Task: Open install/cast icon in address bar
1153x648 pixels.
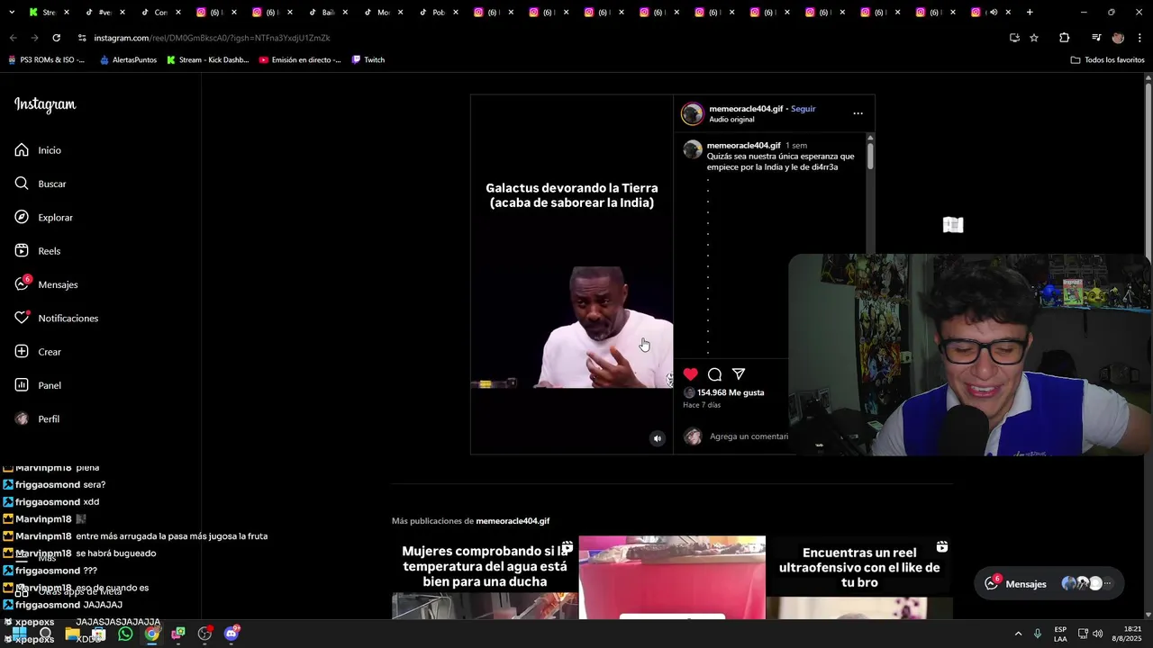Action: click(x=1014, y=38)
